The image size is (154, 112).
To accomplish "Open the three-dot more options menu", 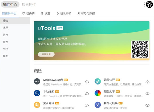I will click(144, 4).
